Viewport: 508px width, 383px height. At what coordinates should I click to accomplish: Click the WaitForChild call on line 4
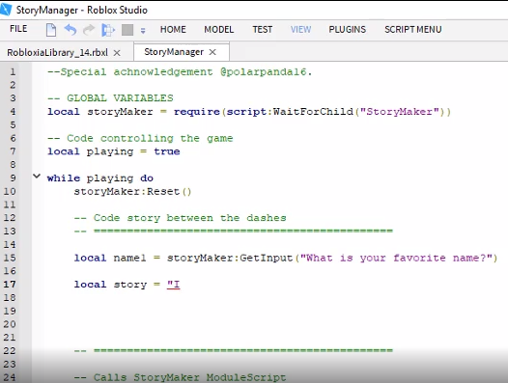(313, 112)
